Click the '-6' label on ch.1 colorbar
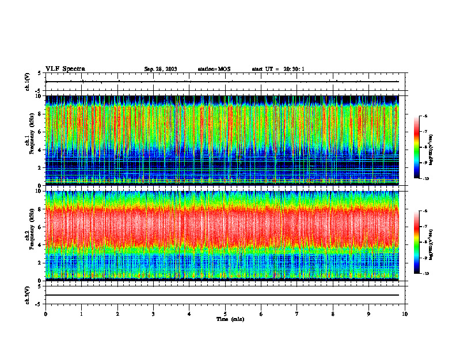 pos(425,116)
